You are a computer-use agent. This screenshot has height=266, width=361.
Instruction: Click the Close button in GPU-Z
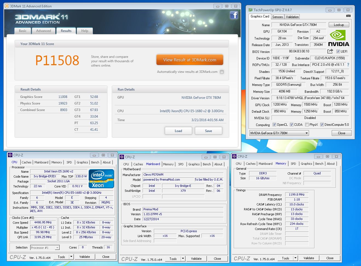342,133
